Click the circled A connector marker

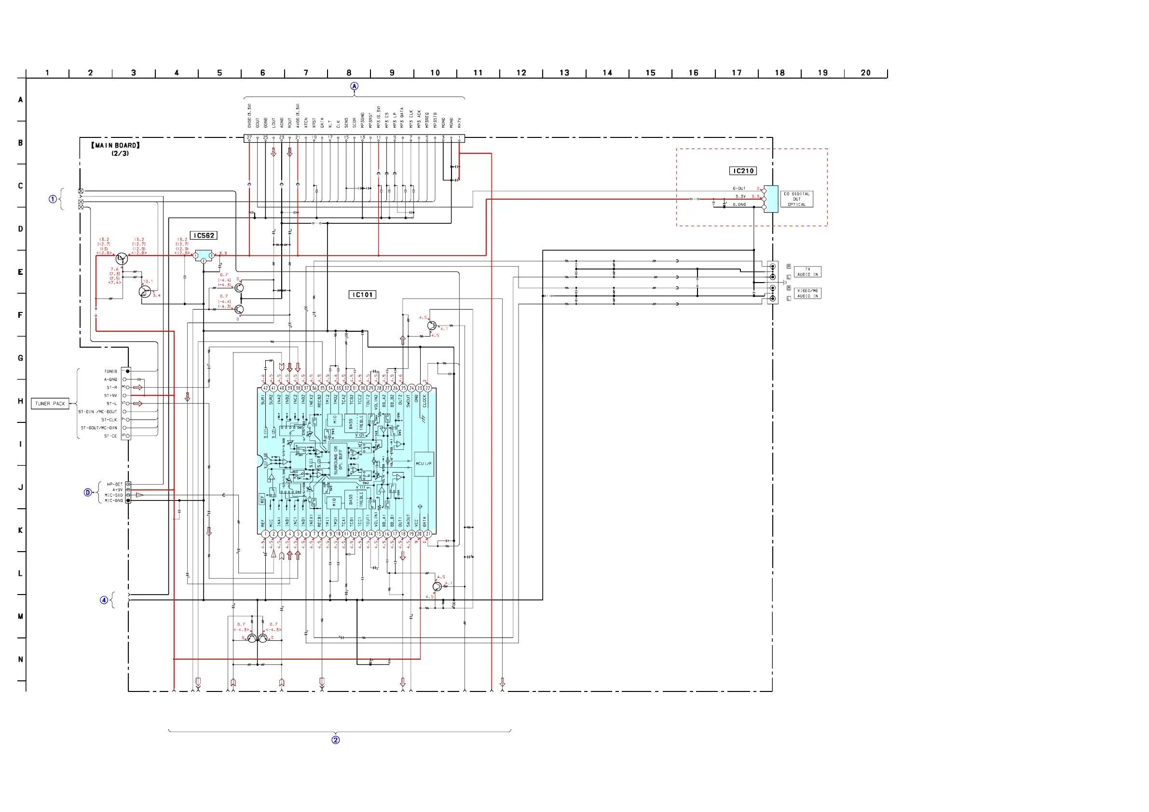click(355, 87)
